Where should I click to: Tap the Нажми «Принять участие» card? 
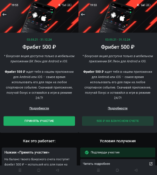39,156
